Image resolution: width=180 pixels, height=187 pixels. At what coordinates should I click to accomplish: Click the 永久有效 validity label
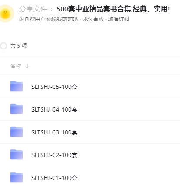click(93, 19)
